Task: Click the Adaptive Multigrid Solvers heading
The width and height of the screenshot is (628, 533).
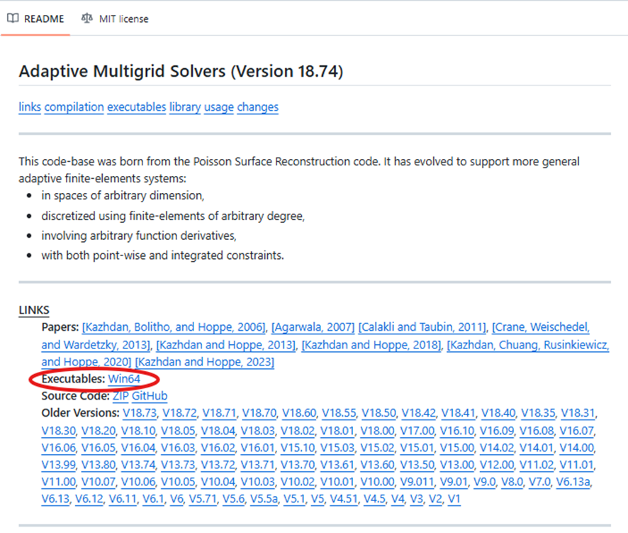Action: [181, 72]
